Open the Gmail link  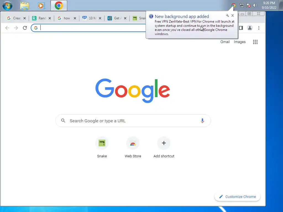click(225, 42)
